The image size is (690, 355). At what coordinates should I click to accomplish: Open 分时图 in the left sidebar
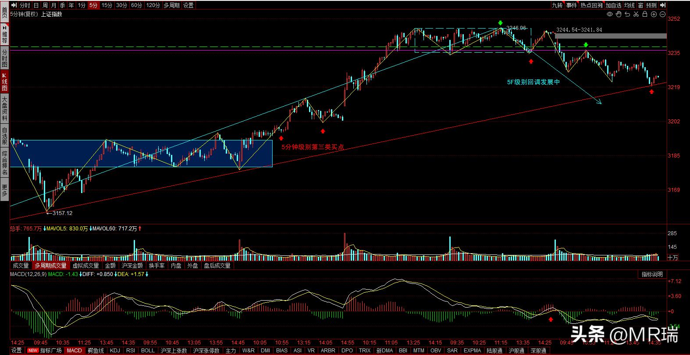click(x=4, y=58)
